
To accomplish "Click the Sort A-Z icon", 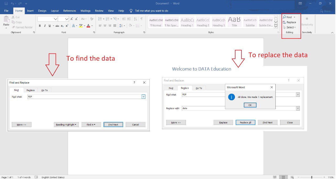I will pos(135,19).
